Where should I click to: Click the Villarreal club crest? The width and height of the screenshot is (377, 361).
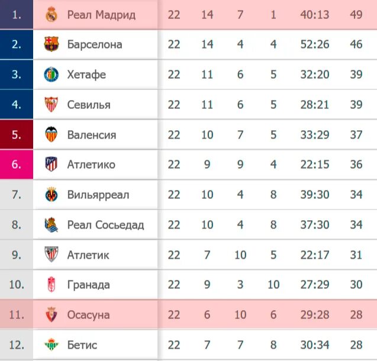pos(51,195)
